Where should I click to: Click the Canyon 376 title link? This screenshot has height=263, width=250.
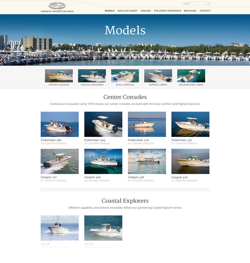tap(179, 177)
